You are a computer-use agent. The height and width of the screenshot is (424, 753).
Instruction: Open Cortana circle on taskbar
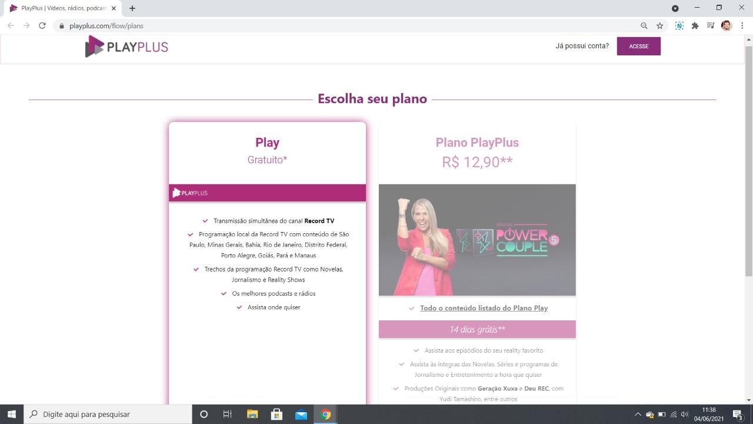(204, 414)
